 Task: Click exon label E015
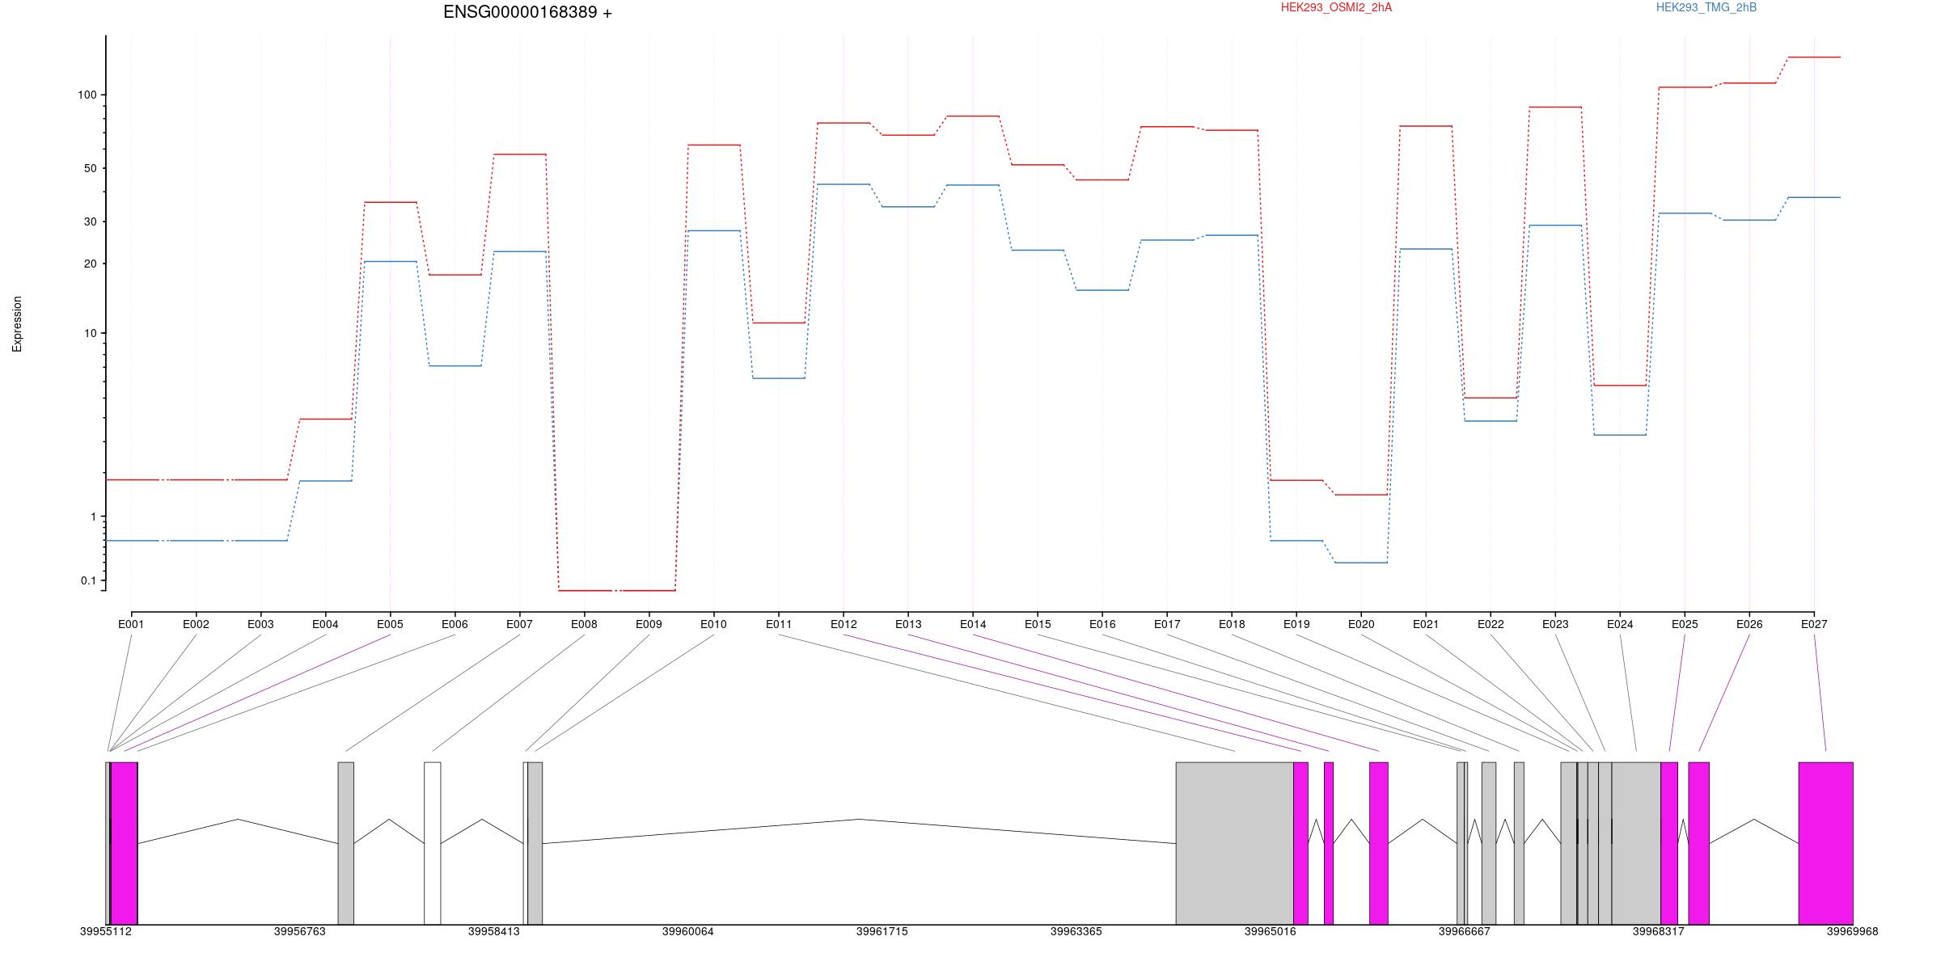pyautogui.click(x=1038, y=624)
